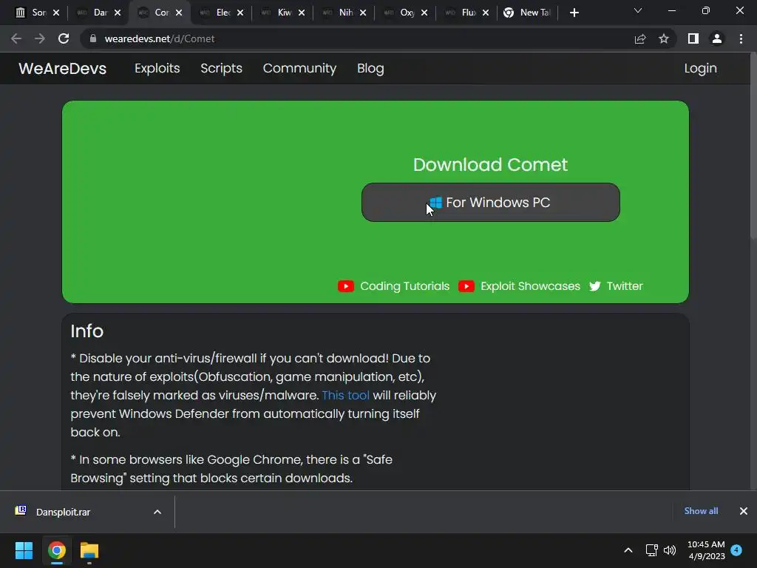Open the browser side panel
This screenshot has width=757, height=568.
pyautogui.click(x=693, y=38)
